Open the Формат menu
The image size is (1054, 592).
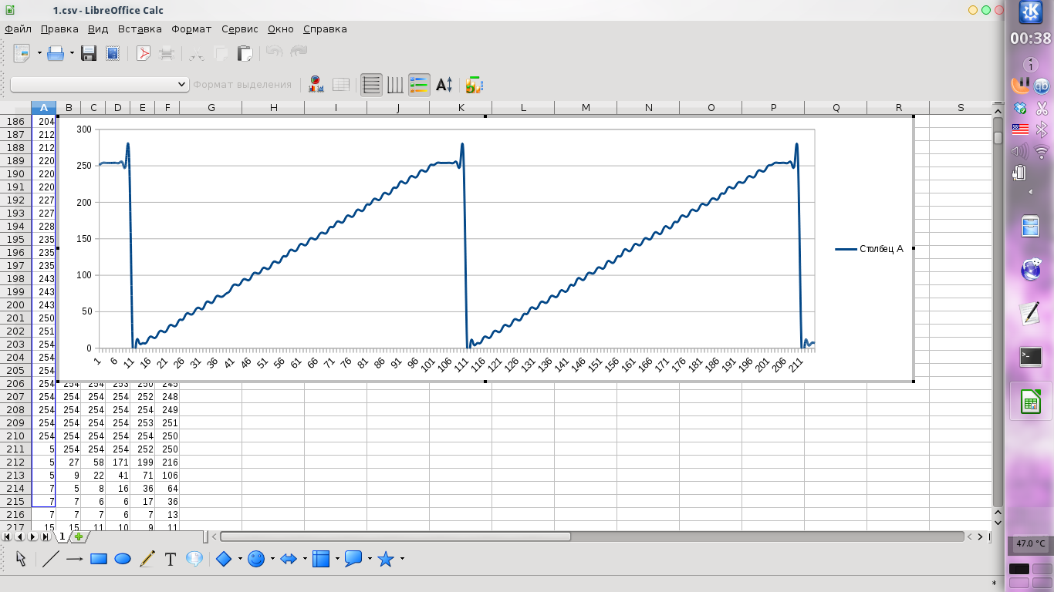click(x=191, y=29)
